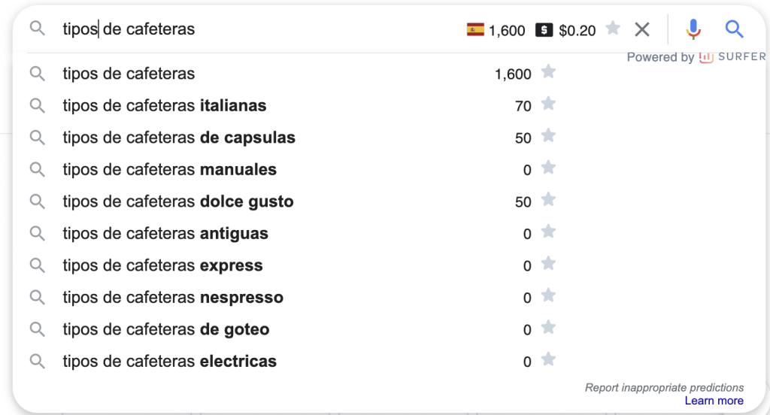Click the blue search magnifier button

coord(734,29)
